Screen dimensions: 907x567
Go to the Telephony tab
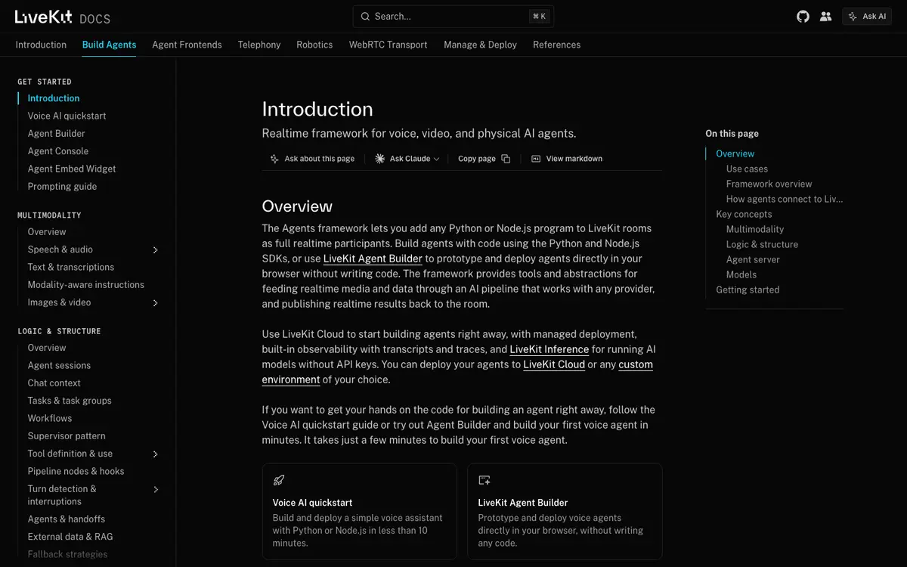pos(259,45)
